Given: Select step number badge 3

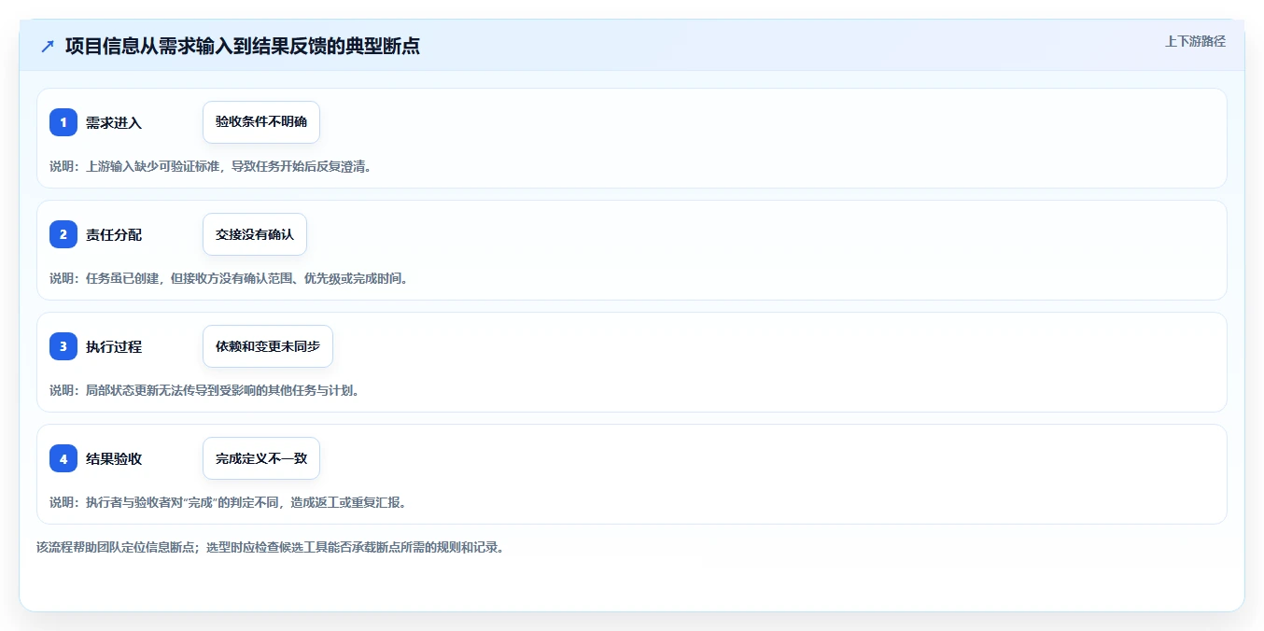Looking at the screenshot, I should [x=63, y=346].
